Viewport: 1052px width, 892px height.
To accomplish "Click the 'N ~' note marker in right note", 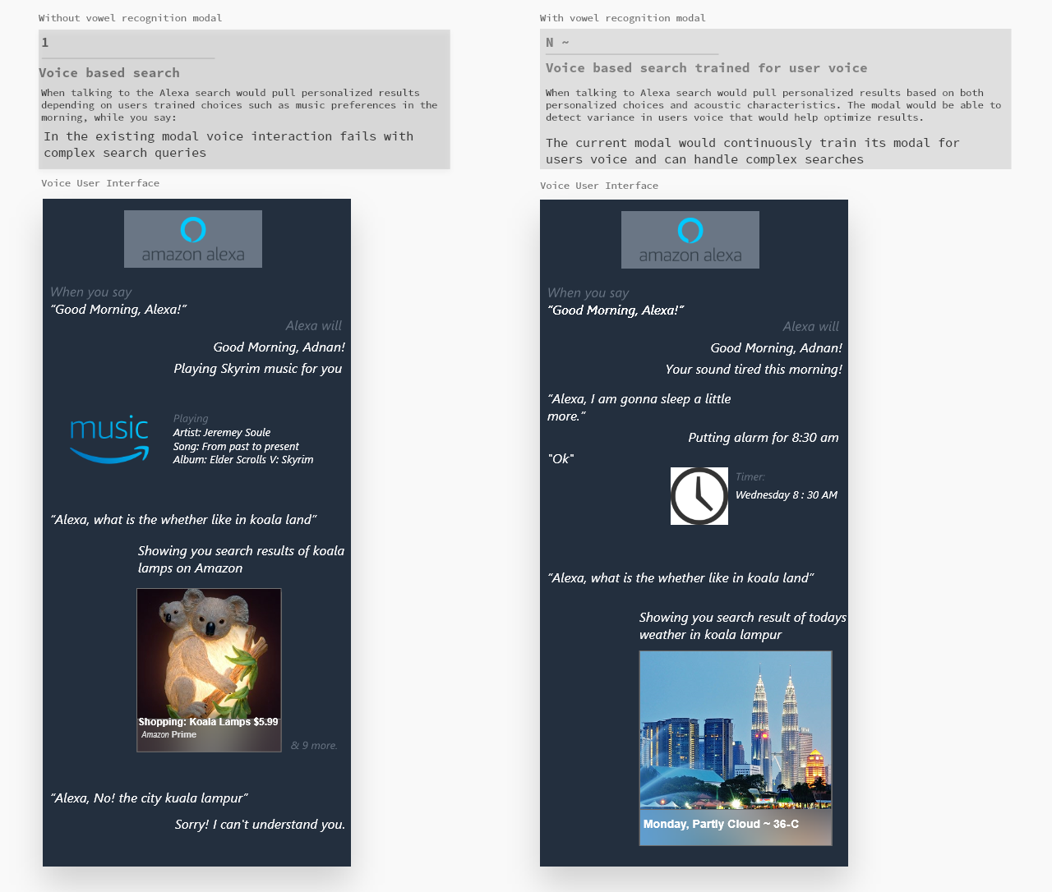I will 558,43.
